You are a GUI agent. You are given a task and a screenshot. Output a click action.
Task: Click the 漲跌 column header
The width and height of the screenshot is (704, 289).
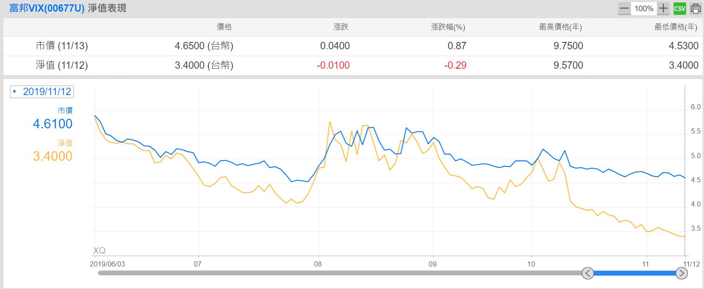(341, 27)
